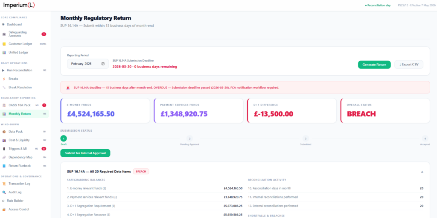Viewport: 437px width, 218px height.
Task: Click the red badge on Safeguarding Accounts
Action: [44, 34]
